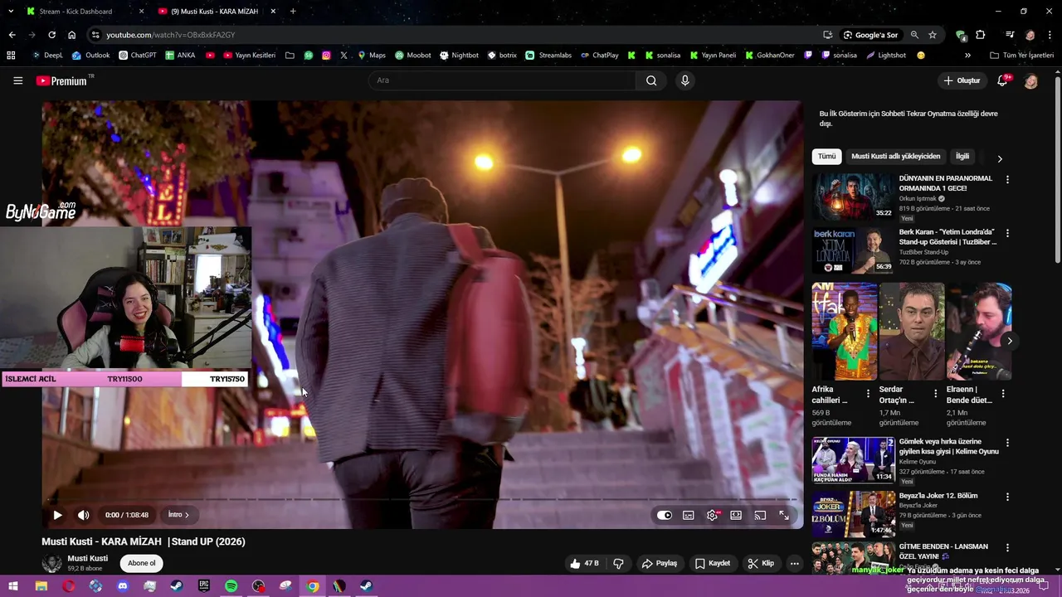Open options for 'Beyaz'la Joker 12. Bölüm'

point(1007,497)
